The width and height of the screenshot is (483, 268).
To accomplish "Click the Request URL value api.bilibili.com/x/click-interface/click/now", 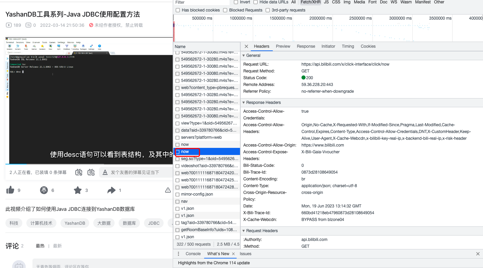I will 345,64.
